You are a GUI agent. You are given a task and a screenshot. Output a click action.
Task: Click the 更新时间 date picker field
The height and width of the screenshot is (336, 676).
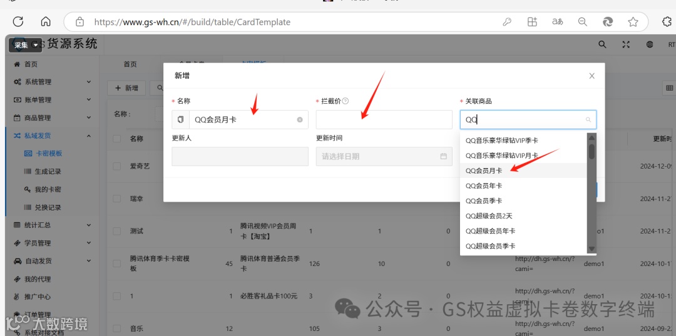[x=384, y=156]
